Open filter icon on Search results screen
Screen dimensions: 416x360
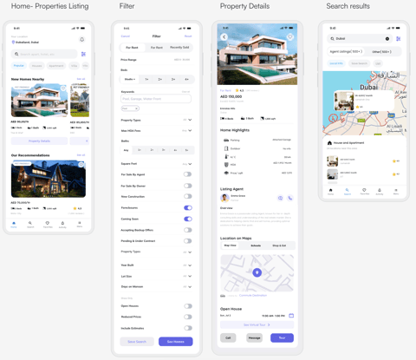pos(399,39)
